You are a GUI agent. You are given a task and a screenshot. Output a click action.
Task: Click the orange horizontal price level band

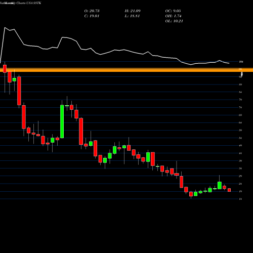point(126,70)
